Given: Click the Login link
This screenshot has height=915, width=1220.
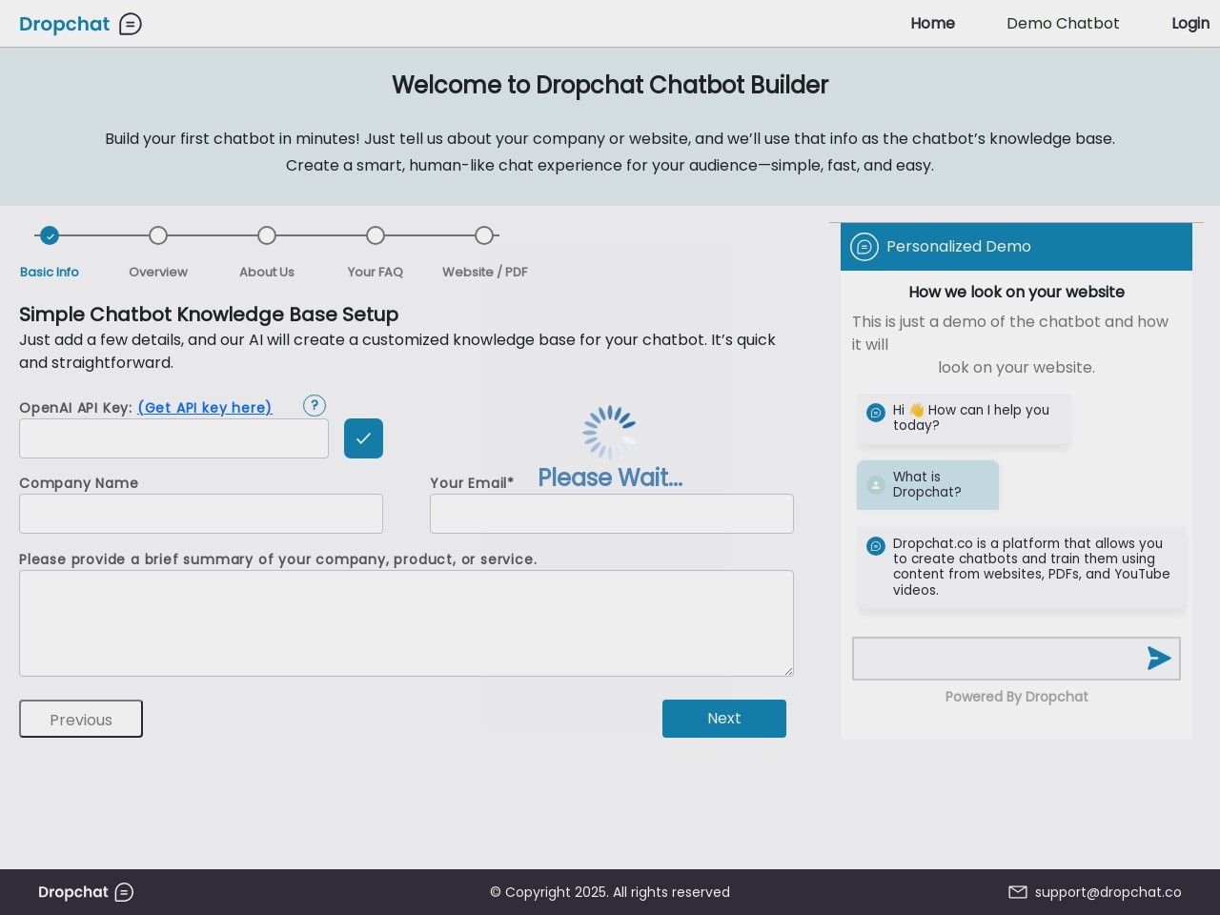Looking at the screenshot, I should pyautogui.click(x=1189, y=24).
